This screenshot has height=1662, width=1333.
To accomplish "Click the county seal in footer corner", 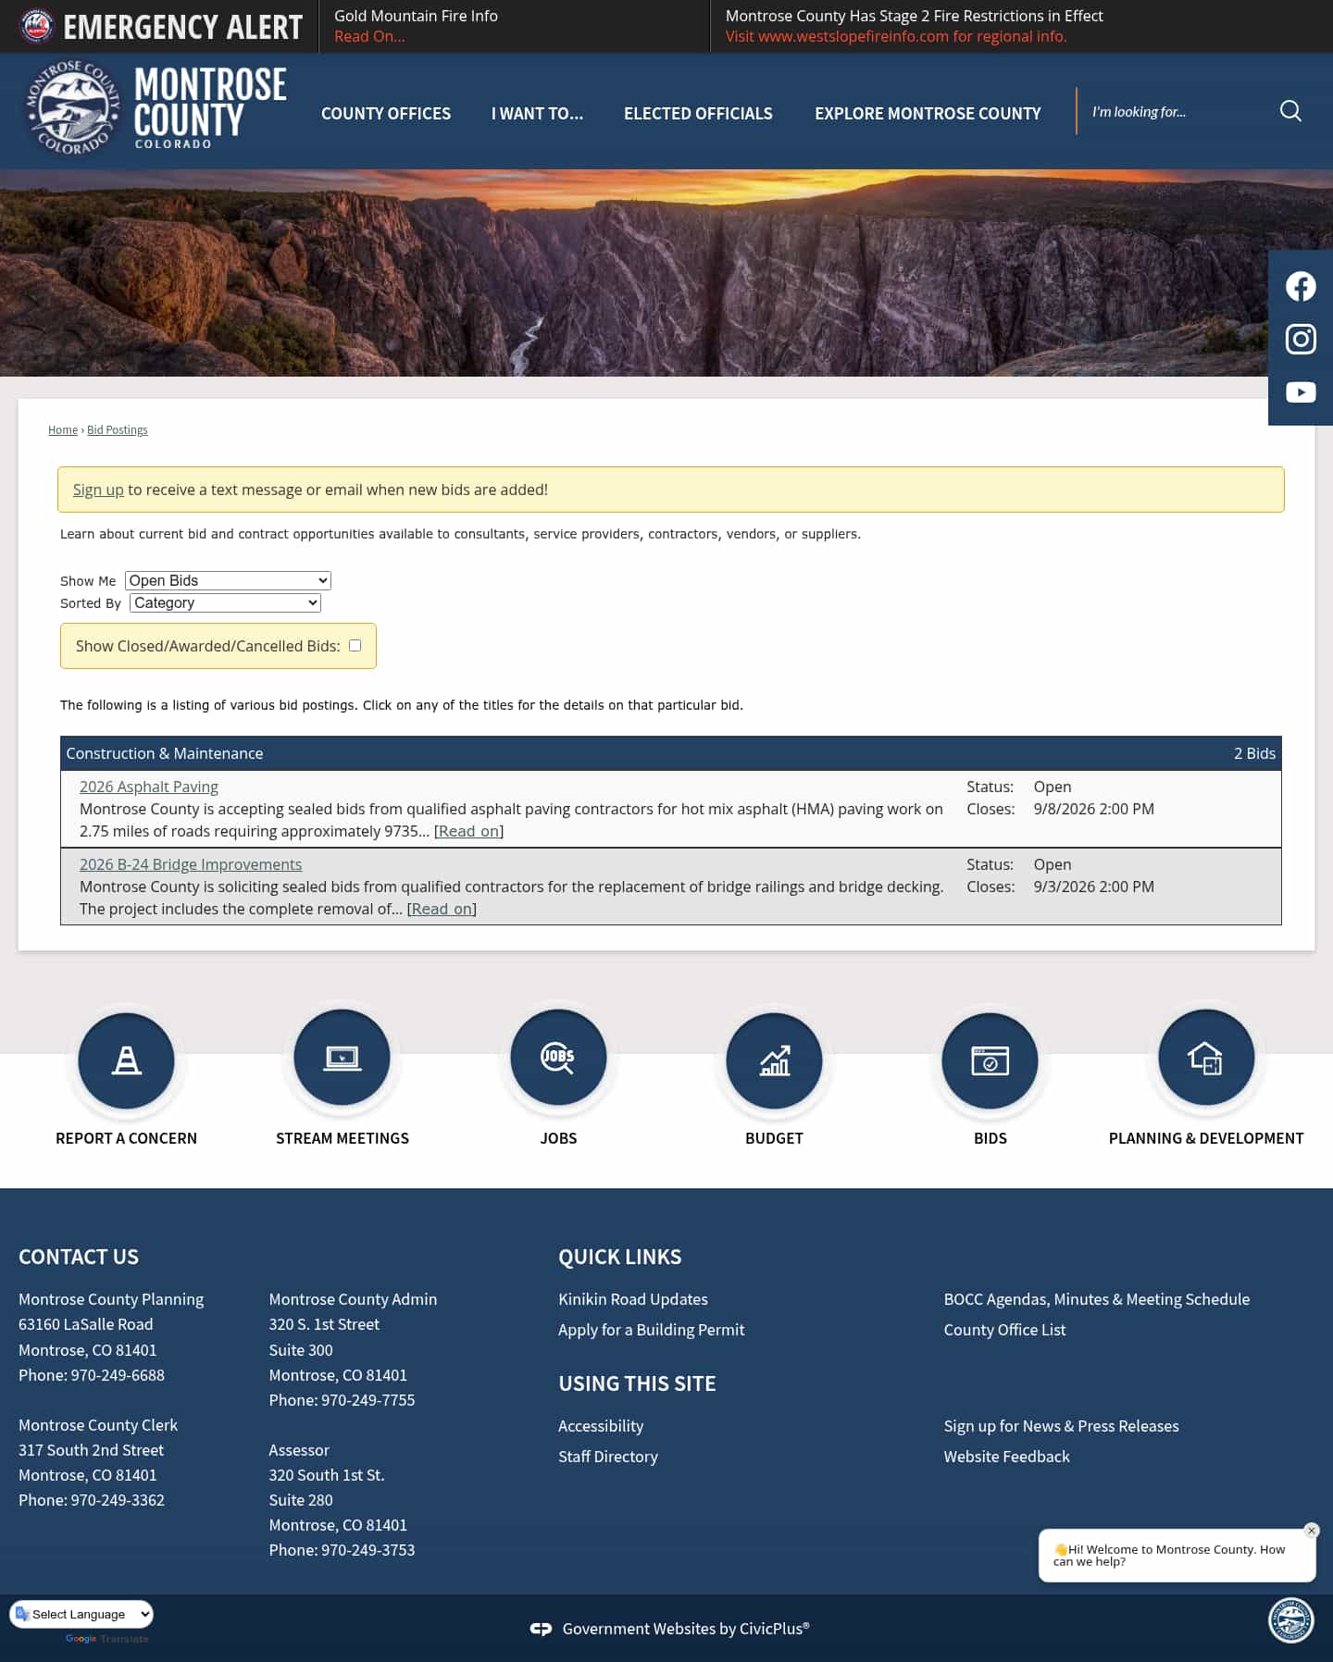I will click(1290, 1619).
